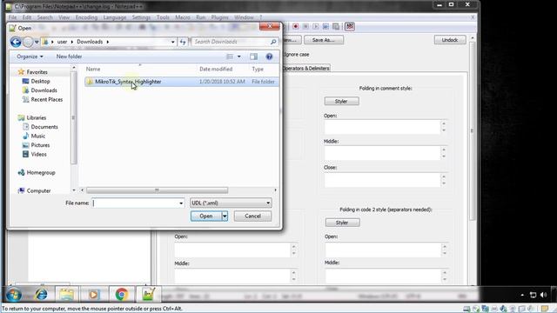Save recorded macro icon
This screenshot has width=557, height=313.
pyautogui.click(x=336, y=27)
